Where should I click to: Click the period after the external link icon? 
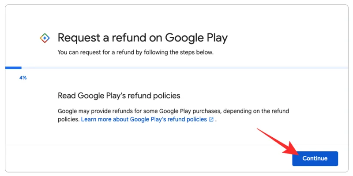click(216, 120)
